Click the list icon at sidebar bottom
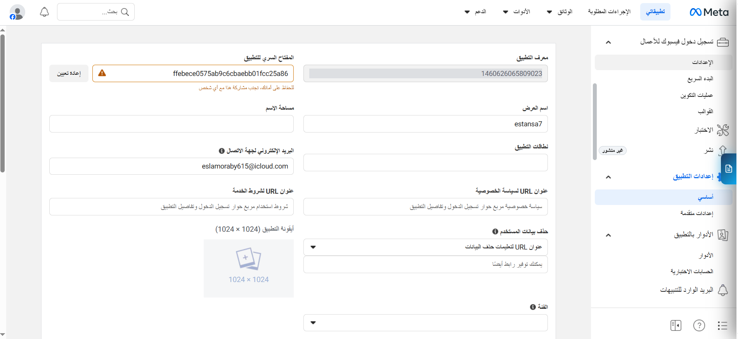This screenshot has width=738, height=339. pos(722,325)
